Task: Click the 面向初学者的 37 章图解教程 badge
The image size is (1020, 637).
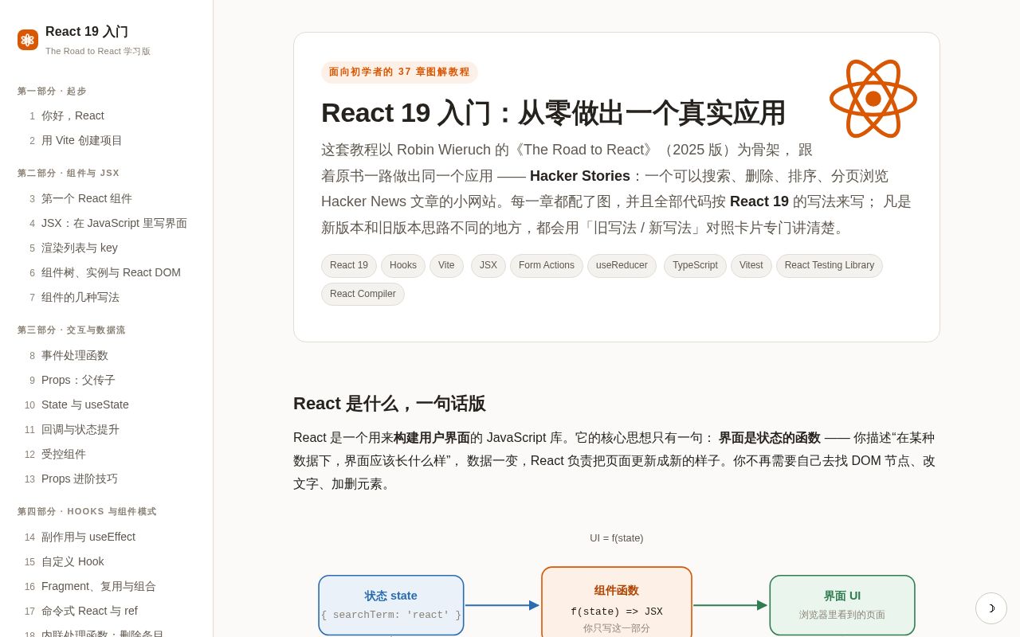Action: [x=399, y=72]
